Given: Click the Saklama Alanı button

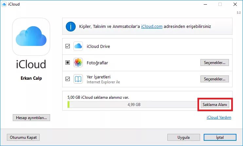Looking at the screenshot, I should point(215,105).
